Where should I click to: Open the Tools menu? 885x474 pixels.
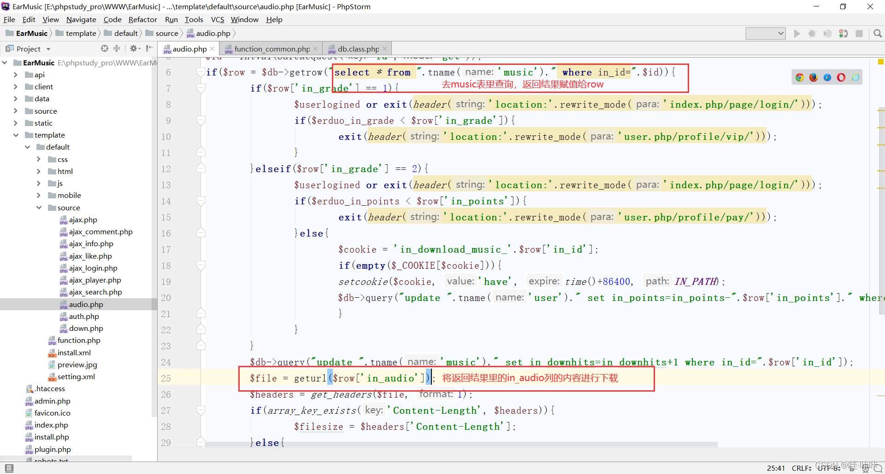(194, 19)
